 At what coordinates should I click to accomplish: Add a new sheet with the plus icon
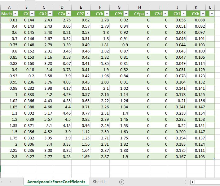(122, 182)
